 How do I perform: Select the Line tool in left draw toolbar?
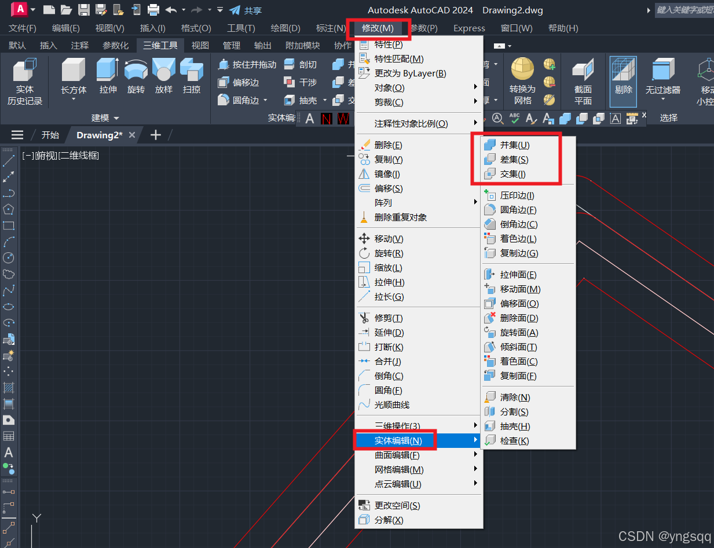pyautogui.click(x=9, y=161)
